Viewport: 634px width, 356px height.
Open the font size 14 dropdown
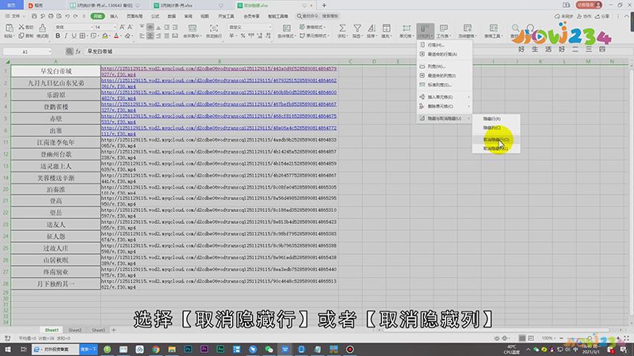(x=115, y=27)
